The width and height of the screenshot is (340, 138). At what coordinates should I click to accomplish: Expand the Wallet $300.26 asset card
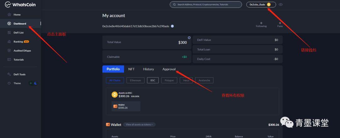[x=126, y=106]
